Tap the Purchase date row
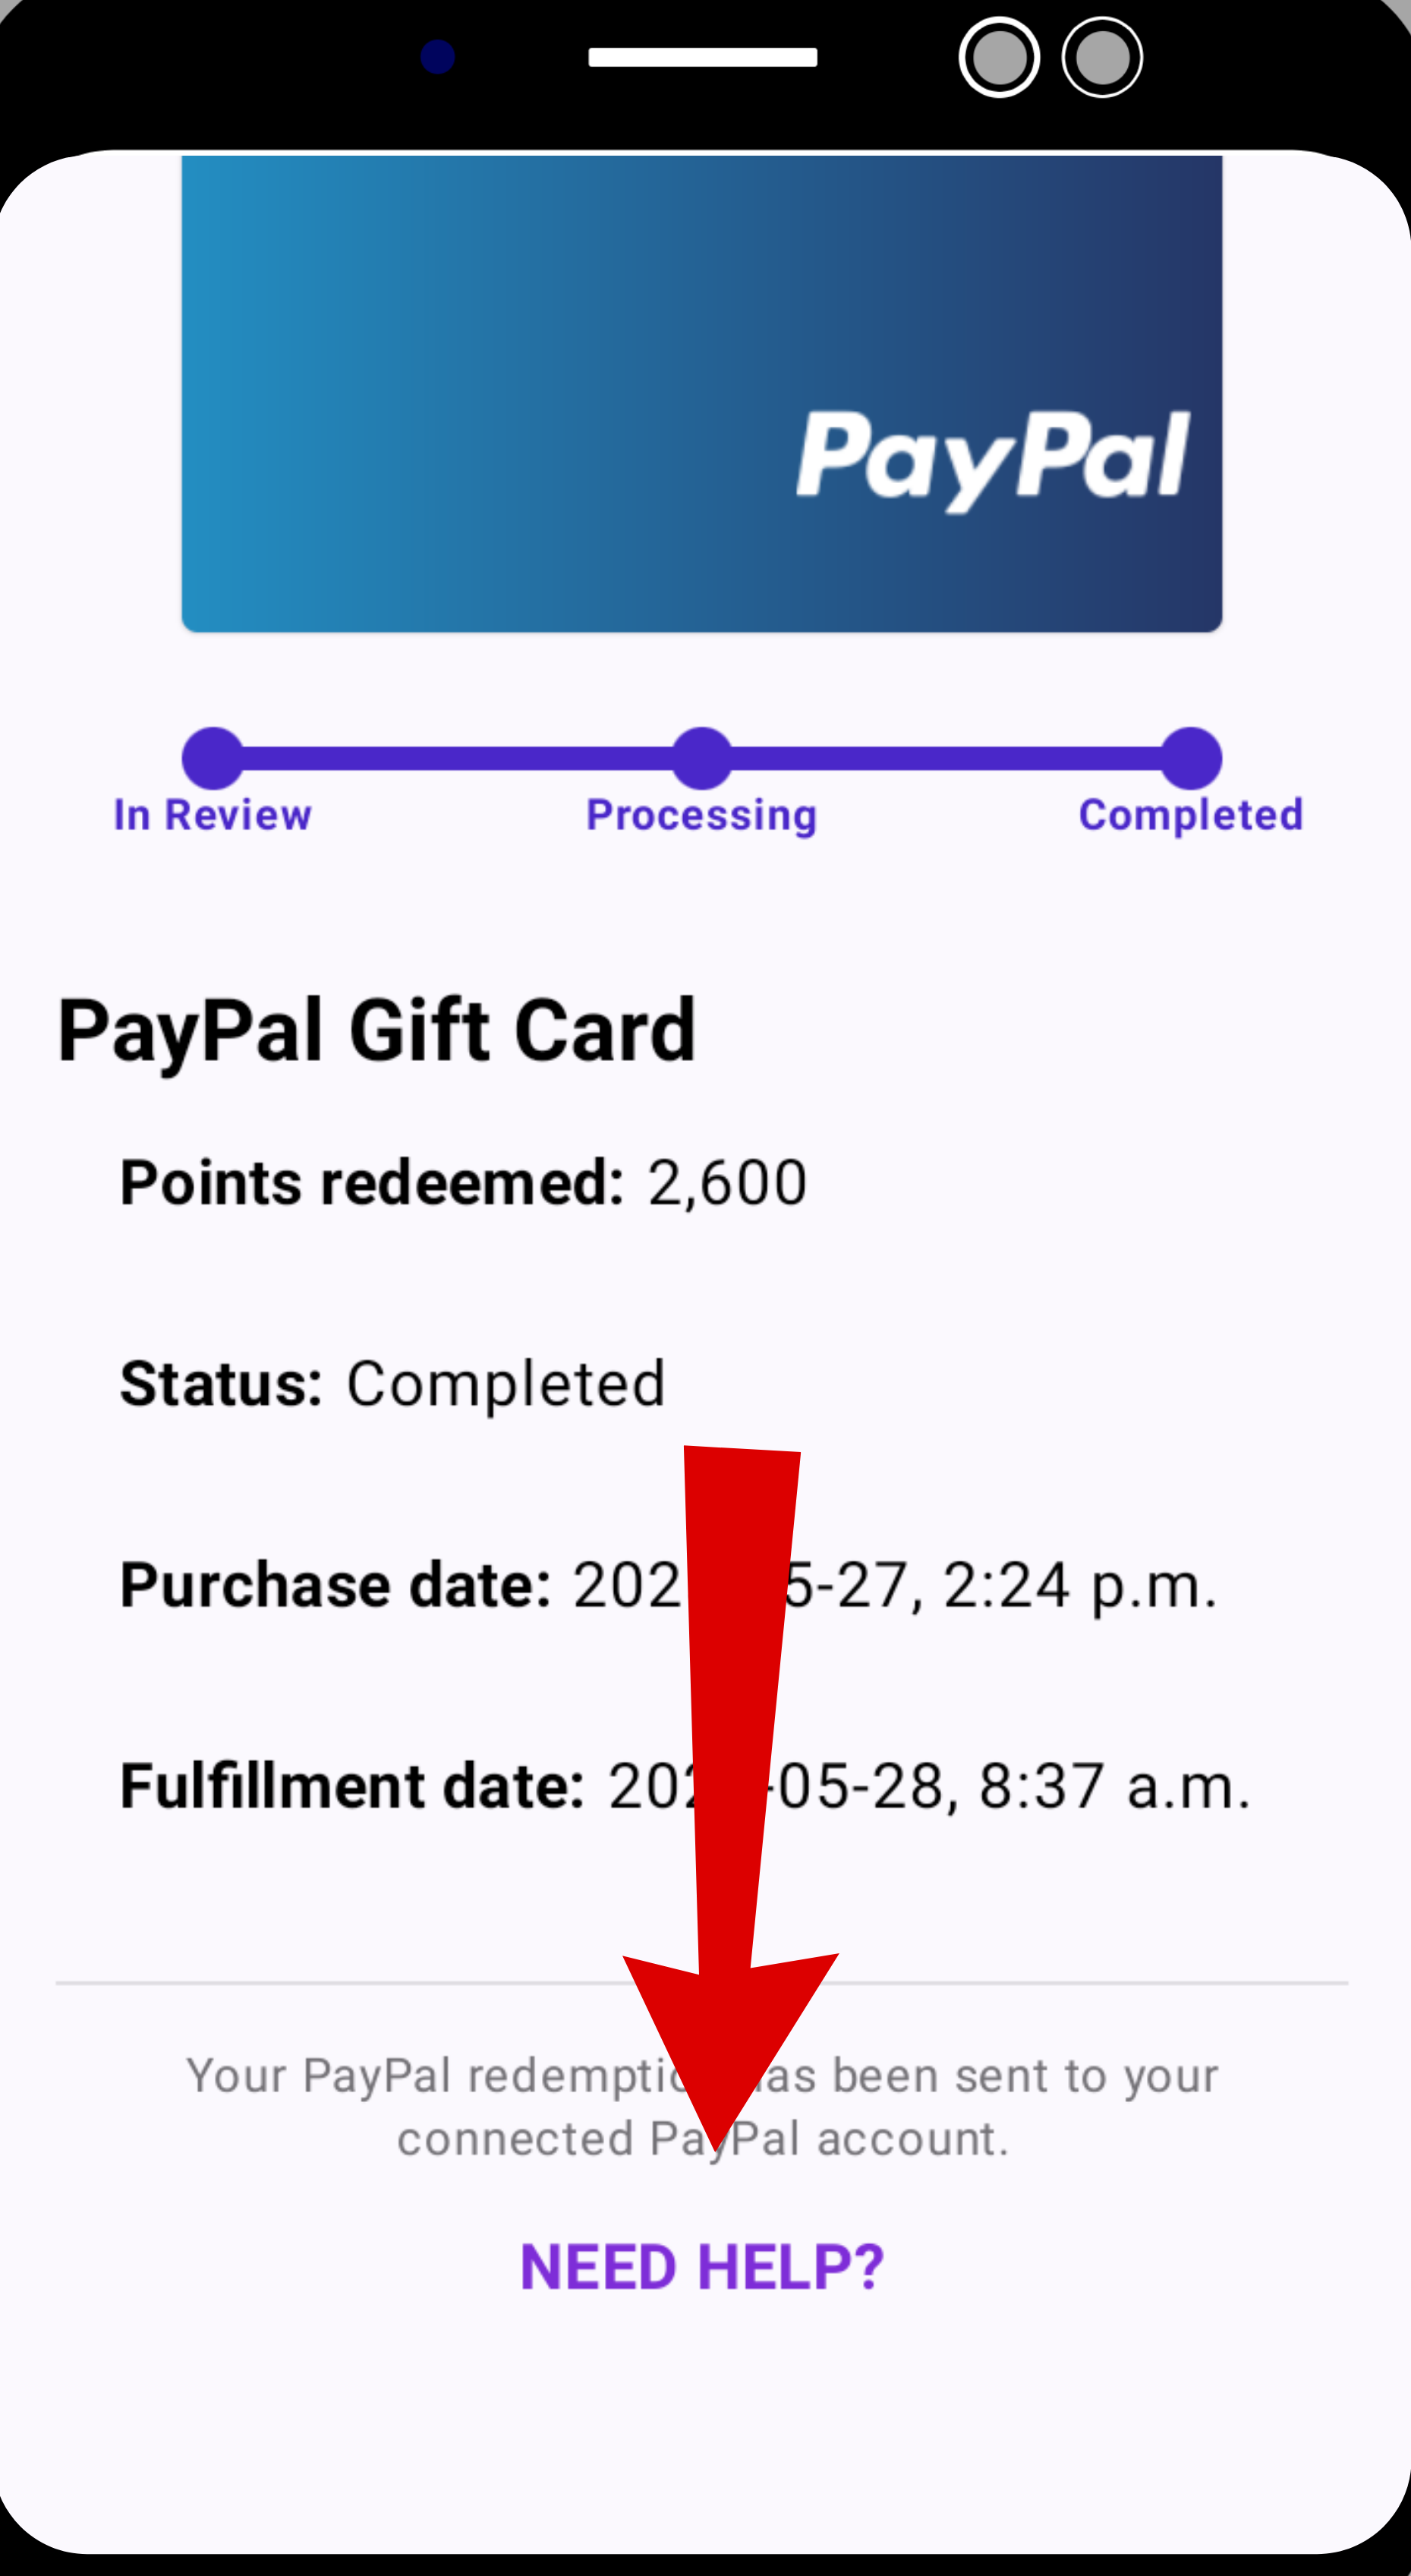This screenshot has width=1411, height=2576. (669, 1585)
